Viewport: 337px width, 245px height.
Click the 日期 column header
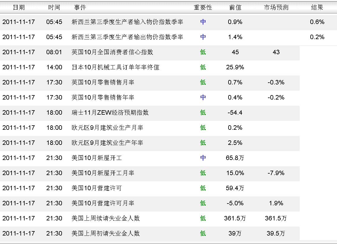pyautogui.click(x=19, y=8)
